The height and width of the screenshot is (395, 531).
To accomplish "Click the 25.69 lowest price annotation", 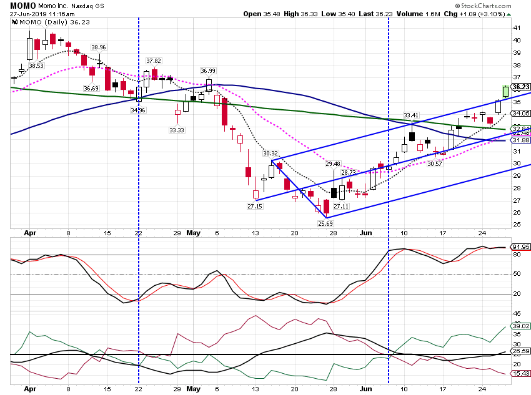I will (325, 223).
